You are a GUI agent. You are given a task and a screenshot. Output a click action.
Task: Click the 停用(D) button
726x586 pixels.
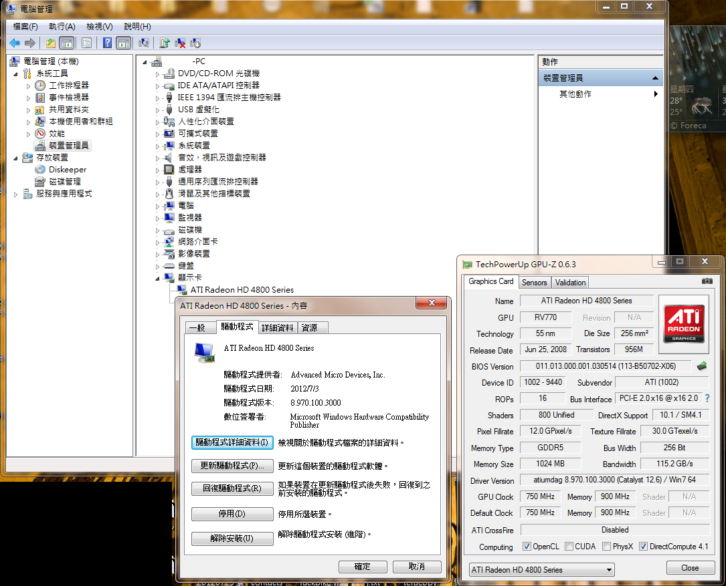(232, 514)
